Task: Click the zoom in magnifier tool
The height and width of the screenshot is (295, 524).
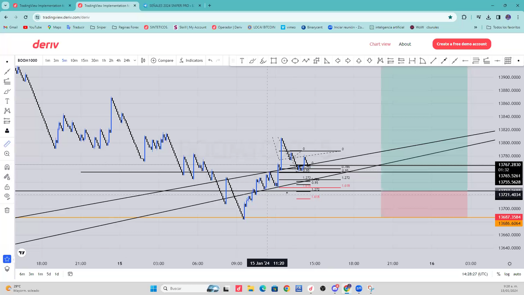Action: [x=7, y=154]
